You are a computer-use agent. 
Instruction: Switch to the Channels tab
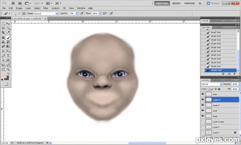click(216, 80)
